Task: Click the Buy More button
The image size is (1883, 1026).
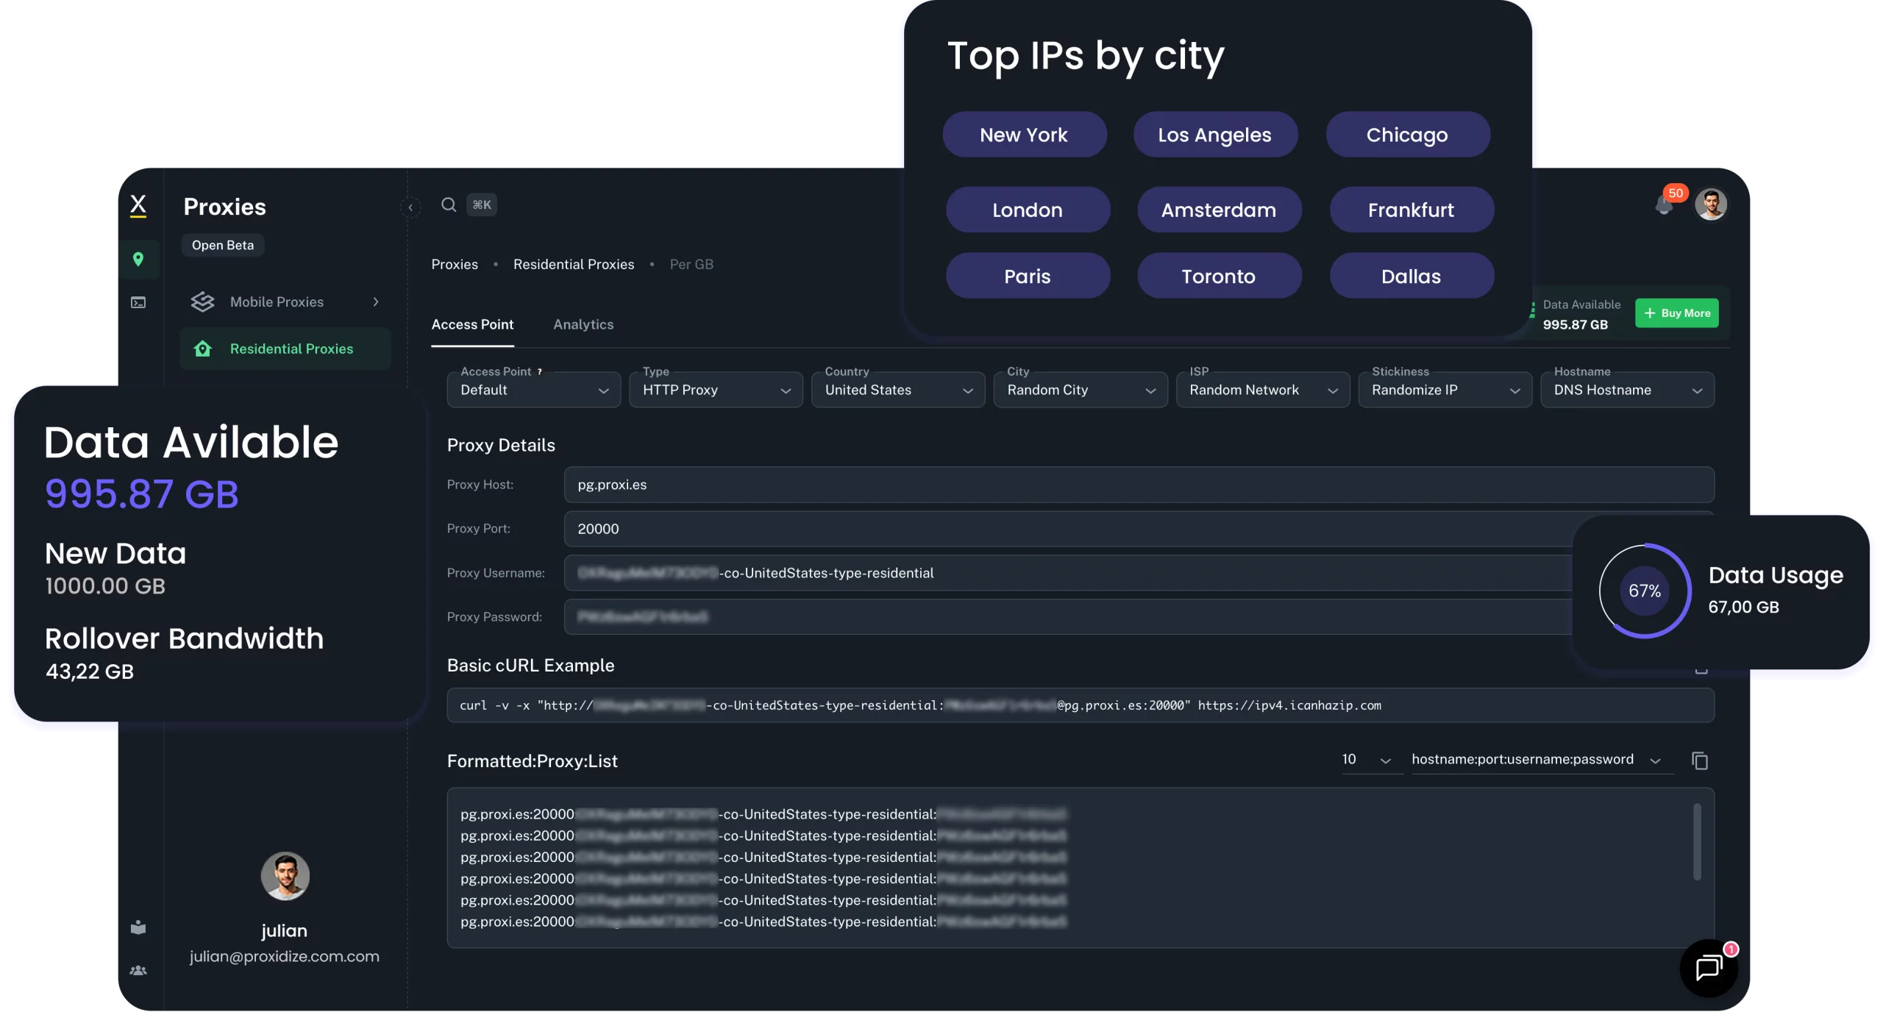Action: (x=1676, y=313)
